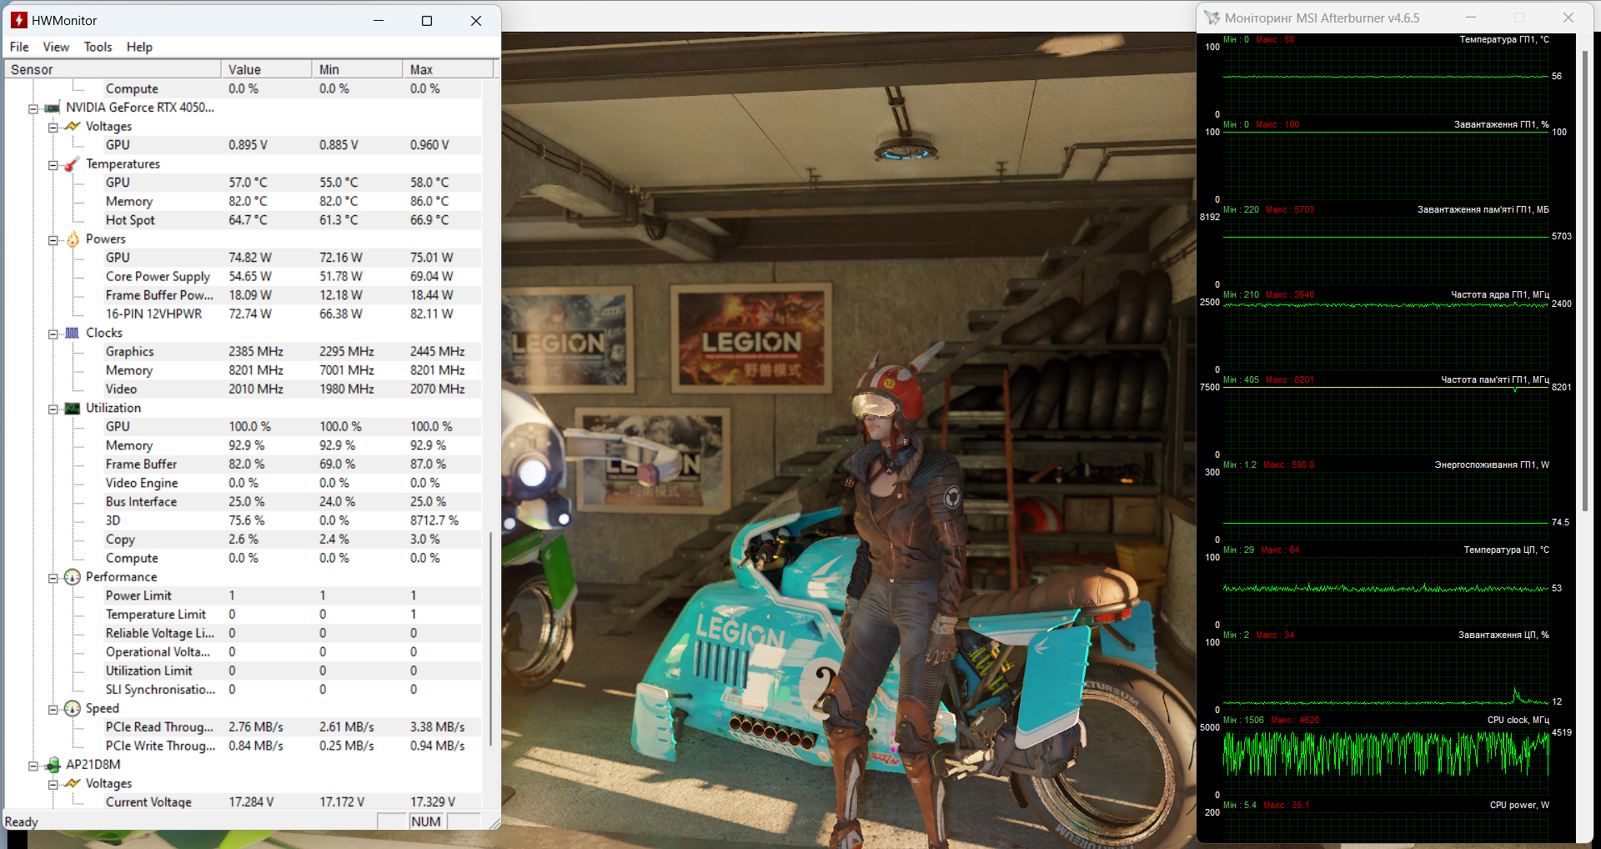The width and height of the screenshot is (1601, 849).
Task: Open the File menu
Action: (19, 47)
